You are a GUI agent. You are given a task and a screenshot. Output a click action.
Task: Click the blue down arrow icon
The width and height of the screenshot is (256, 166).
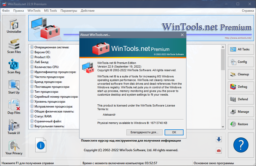(x=219, y=139)
